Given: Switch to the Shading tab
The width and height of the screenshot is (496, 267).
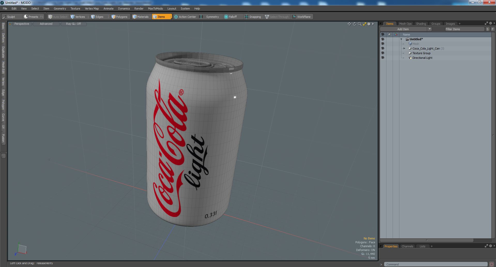Looking at the screenshot, I should [421, 24].
